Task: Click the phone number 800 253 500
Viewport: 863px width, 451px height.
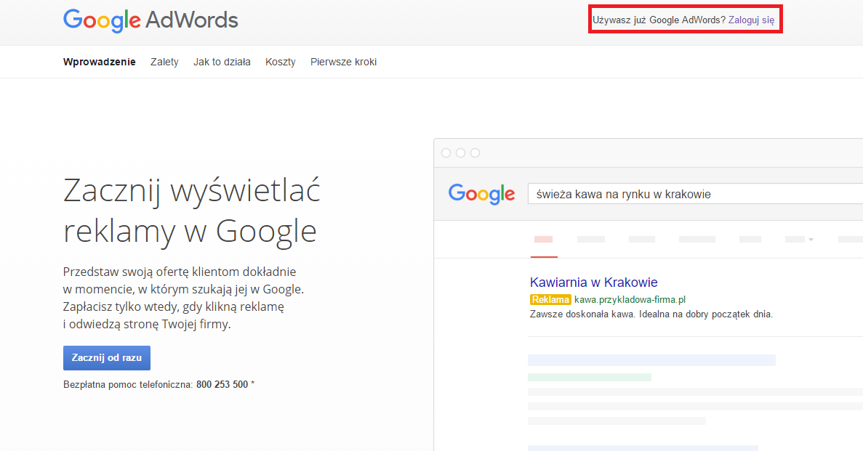Action: point(222,384)
